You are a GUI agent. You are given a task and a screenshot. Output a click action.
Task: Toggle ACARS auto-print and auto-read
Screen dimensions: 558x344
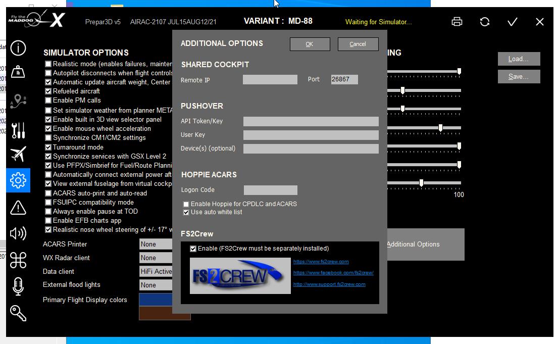(48, 193)
